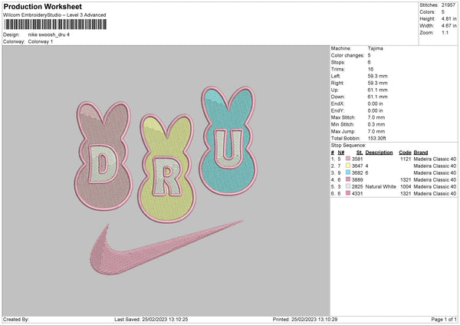Select the pink swatch beside stitch count 4331
Screen dimensions: 460x325
(x=348, y=193)
